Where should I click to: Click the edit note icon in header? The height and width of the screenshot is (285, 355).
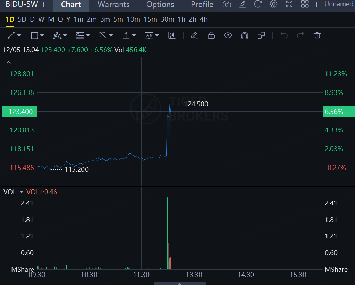[242, 4]
